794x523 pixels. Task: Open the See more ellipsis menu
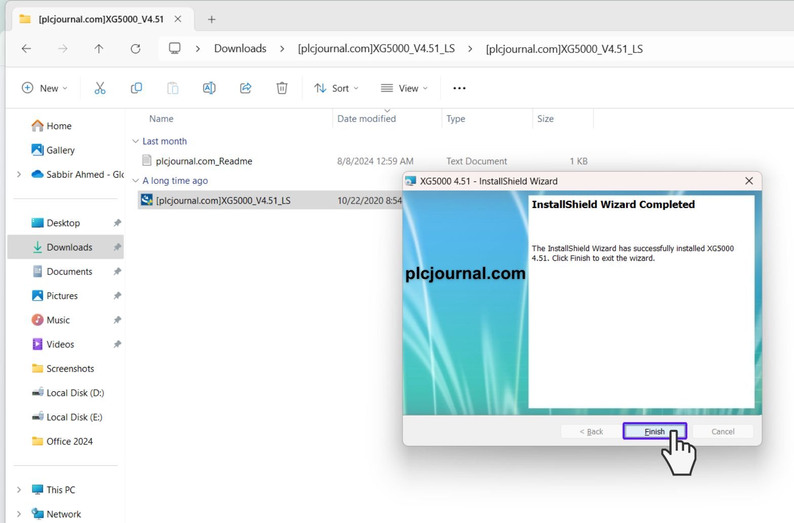point(459,88)
